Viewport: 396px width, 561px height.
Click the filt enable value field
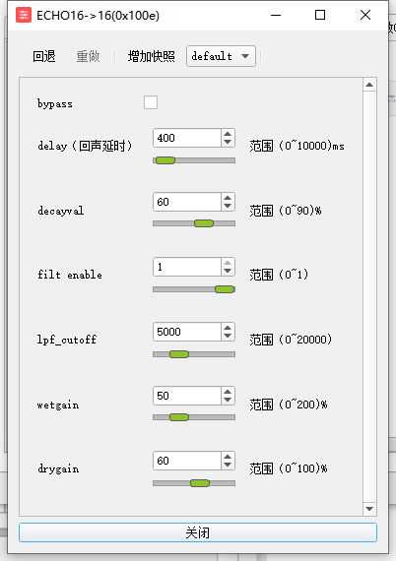click(187, 267)
